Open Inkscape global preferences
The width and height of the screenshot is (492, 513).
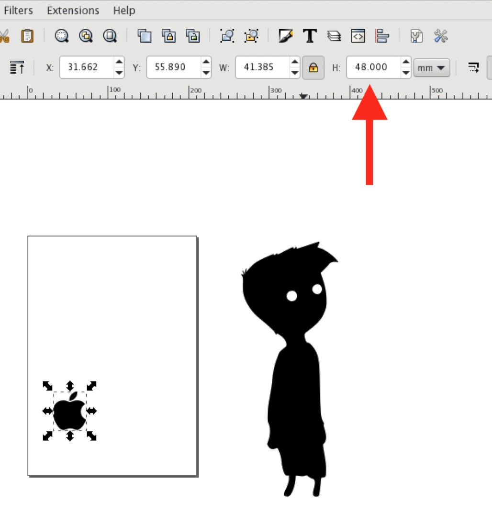coord(441,36)
